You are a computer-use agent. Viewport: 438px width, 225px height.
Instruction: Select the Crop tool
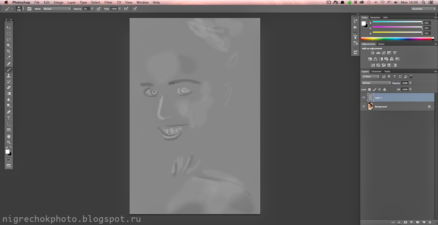coord(9,51)
